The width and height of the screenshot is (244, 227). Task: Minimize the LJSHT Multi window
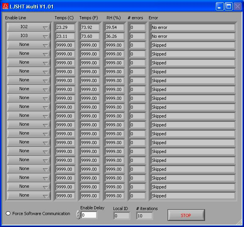(220, 6)
